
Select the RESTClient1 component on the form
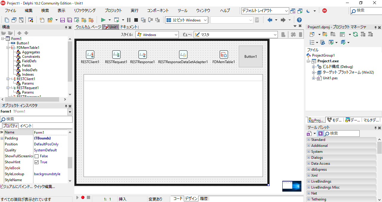pos(90,55)
